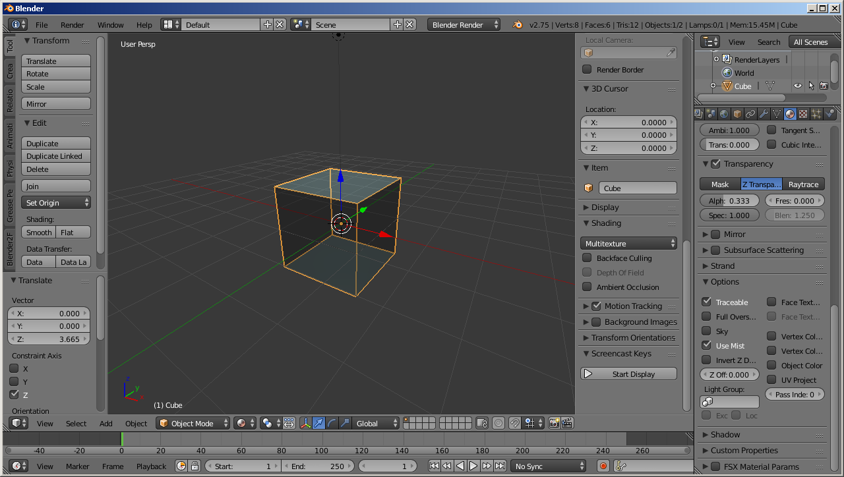844x477 pixels.
Task: Open the Modifiers wrench properties tab
Action: pos(764,114)
